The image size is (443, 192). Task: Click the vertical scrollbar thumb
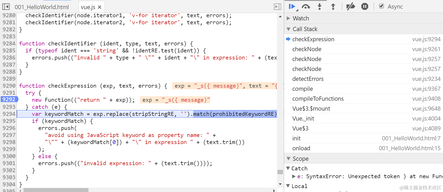[280, 172]
